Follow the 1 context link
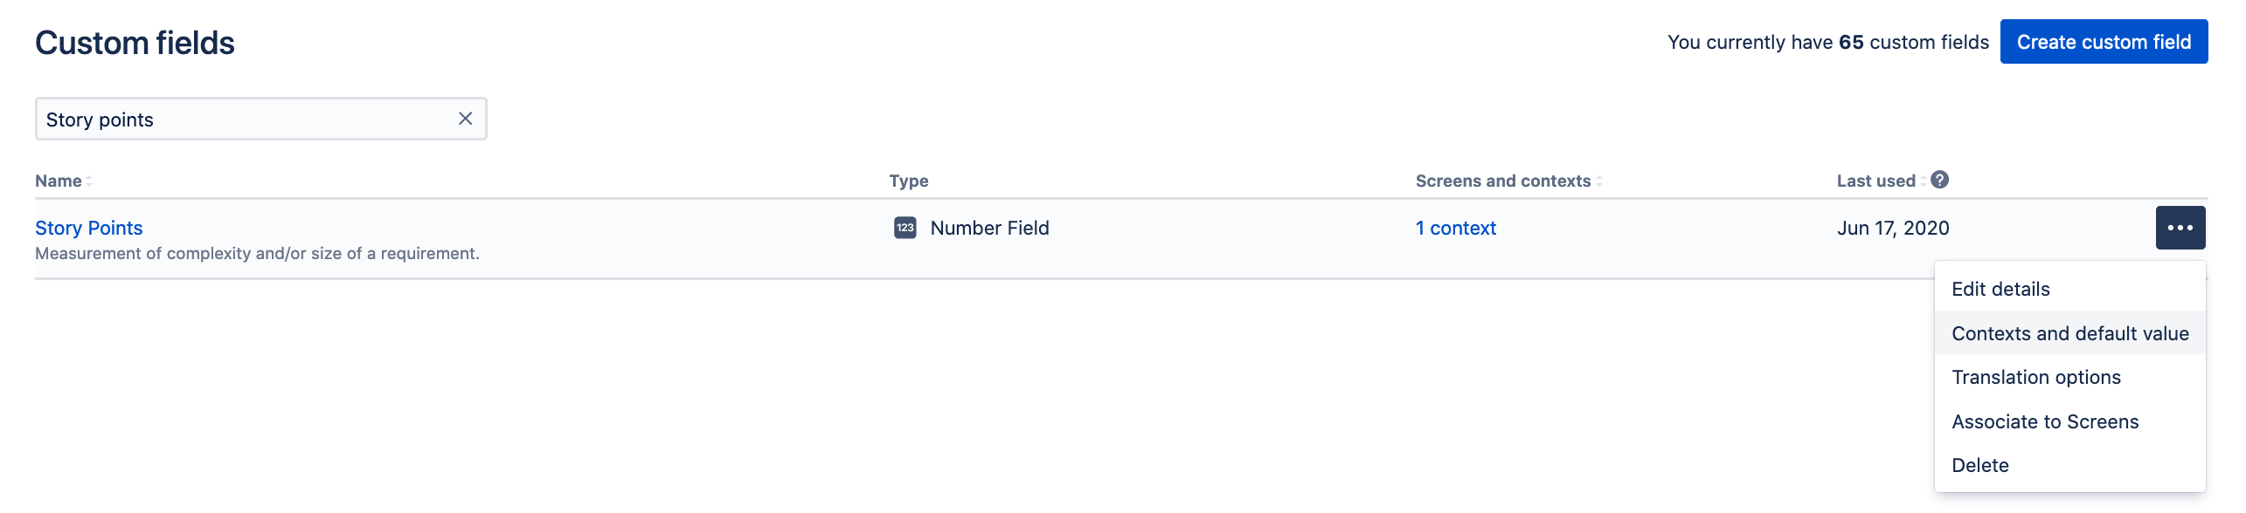Viewport: 2246px width, 513px height. click(1454, 228)
